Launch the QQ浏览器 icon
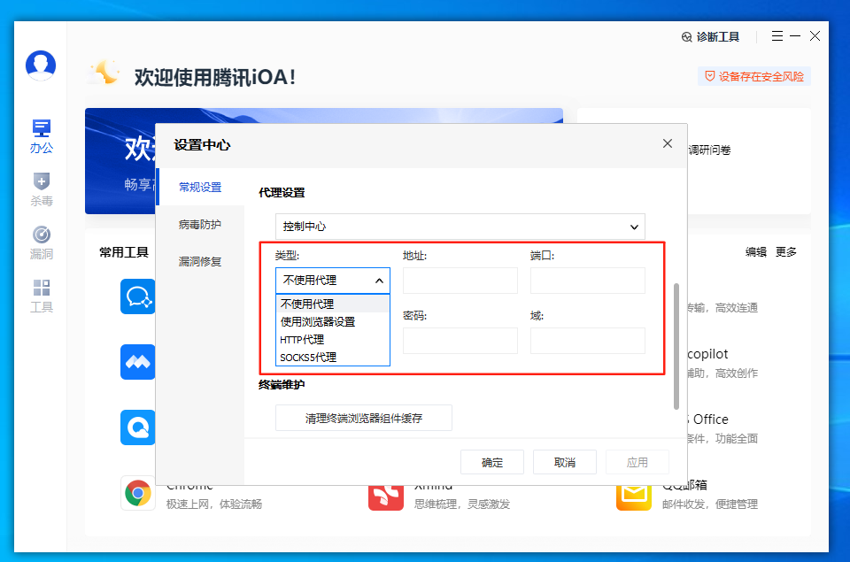The width and height of the screenshot is (850, 562). [x=137, y=427]
